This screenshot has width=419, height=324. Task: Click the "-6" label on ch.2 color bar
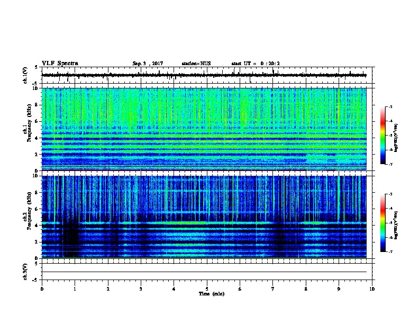pos(390,237)
